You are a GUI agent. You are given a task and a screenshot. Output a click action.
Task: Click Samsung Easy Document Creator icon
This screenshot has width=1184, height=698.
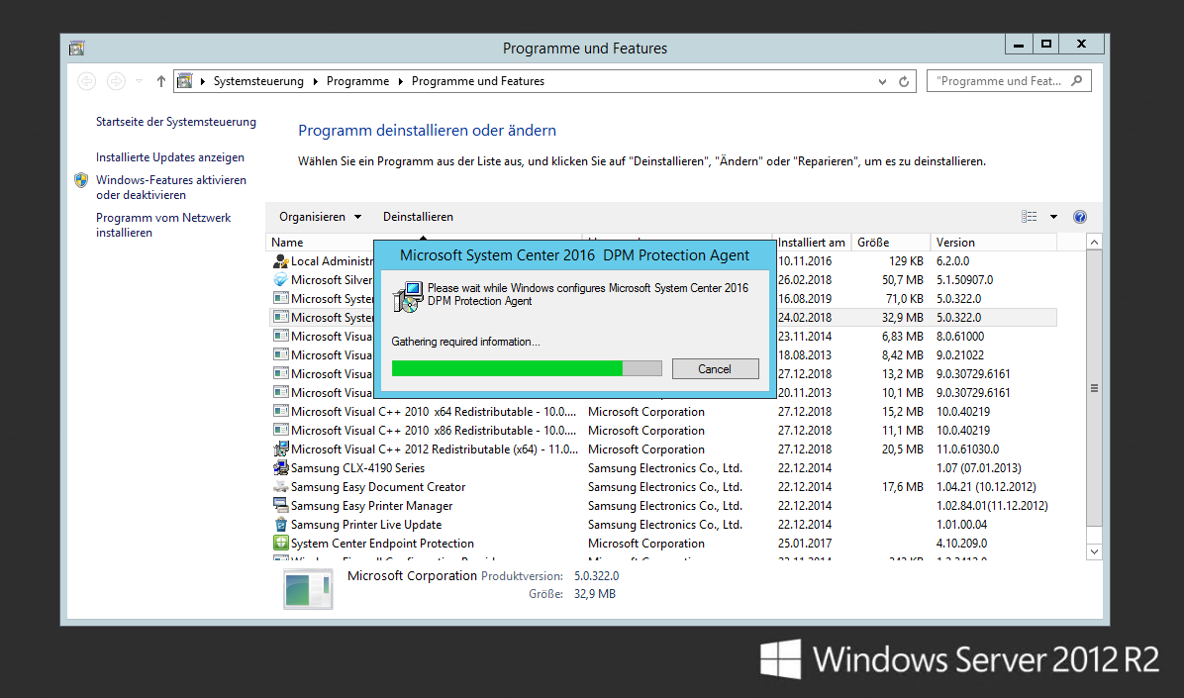(x=281, y=487)
